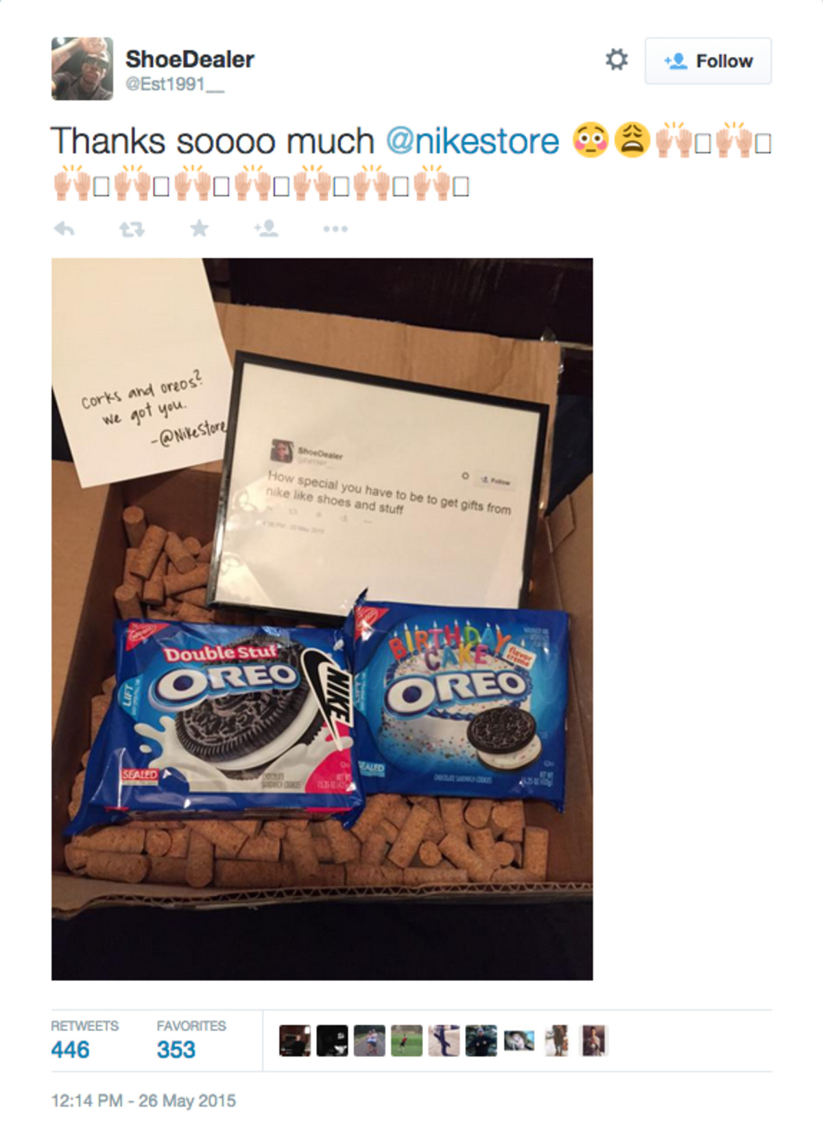This screenshot has width=823, height=1121.
Task: Click the last favoriter avatar in the row
Action: tap(593, 1041)
